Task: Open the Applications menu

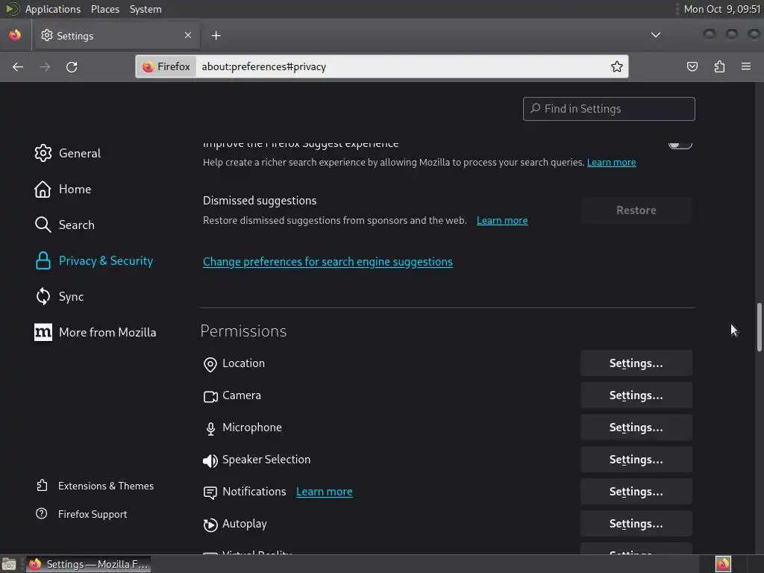Action: [52, 9]
